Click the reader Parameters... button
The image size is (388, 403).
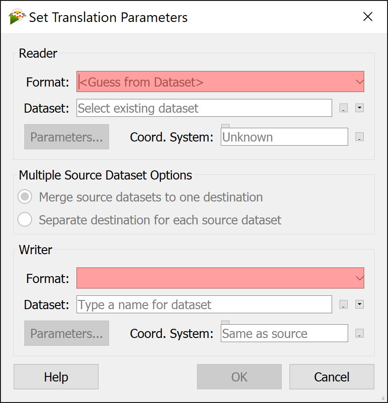point(66,137)
